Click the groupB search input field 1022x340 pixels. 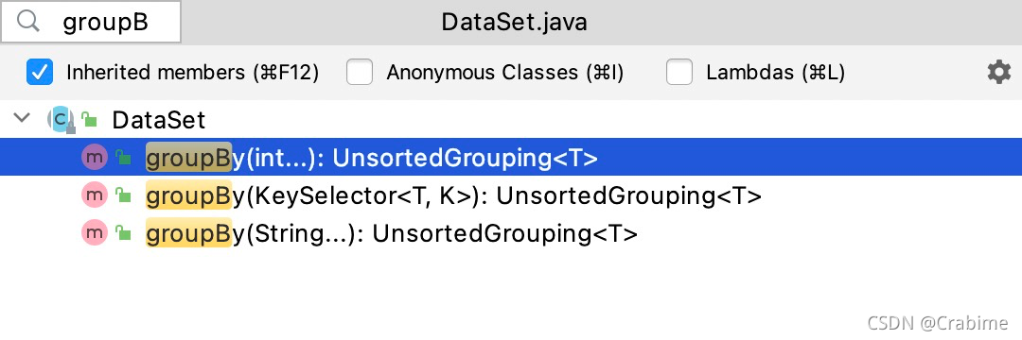coord(91,22)
